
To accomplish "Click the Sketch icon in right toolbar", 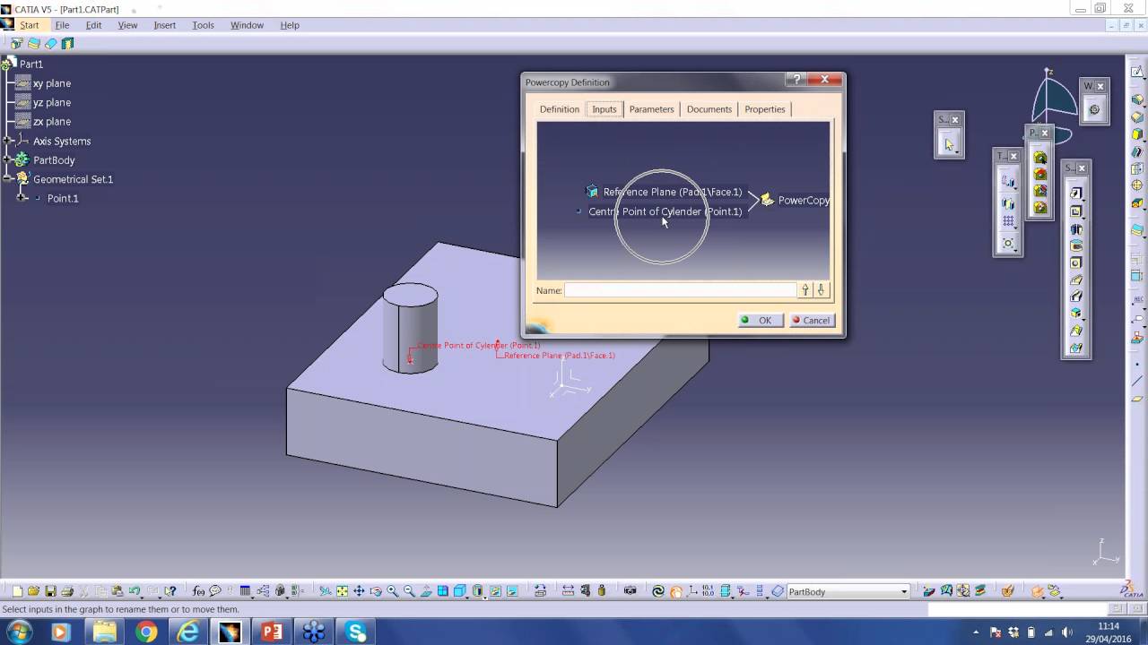I will [x=1137, y=72].
